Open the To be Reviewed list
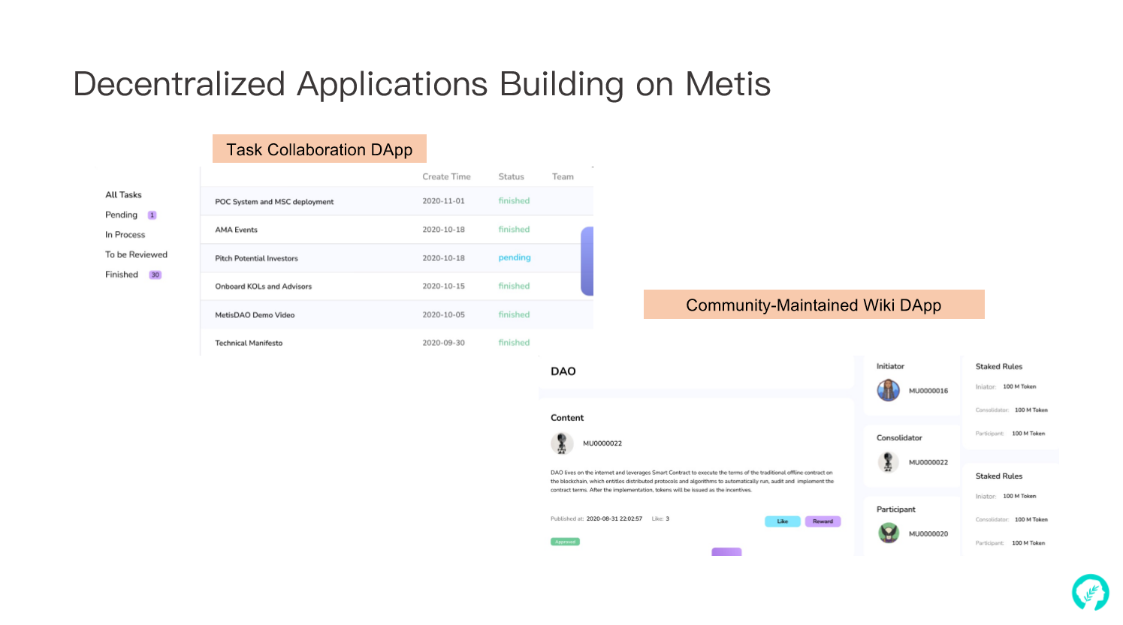The width and height of the screenshot is (1123, 625). (x=136, y=255)
